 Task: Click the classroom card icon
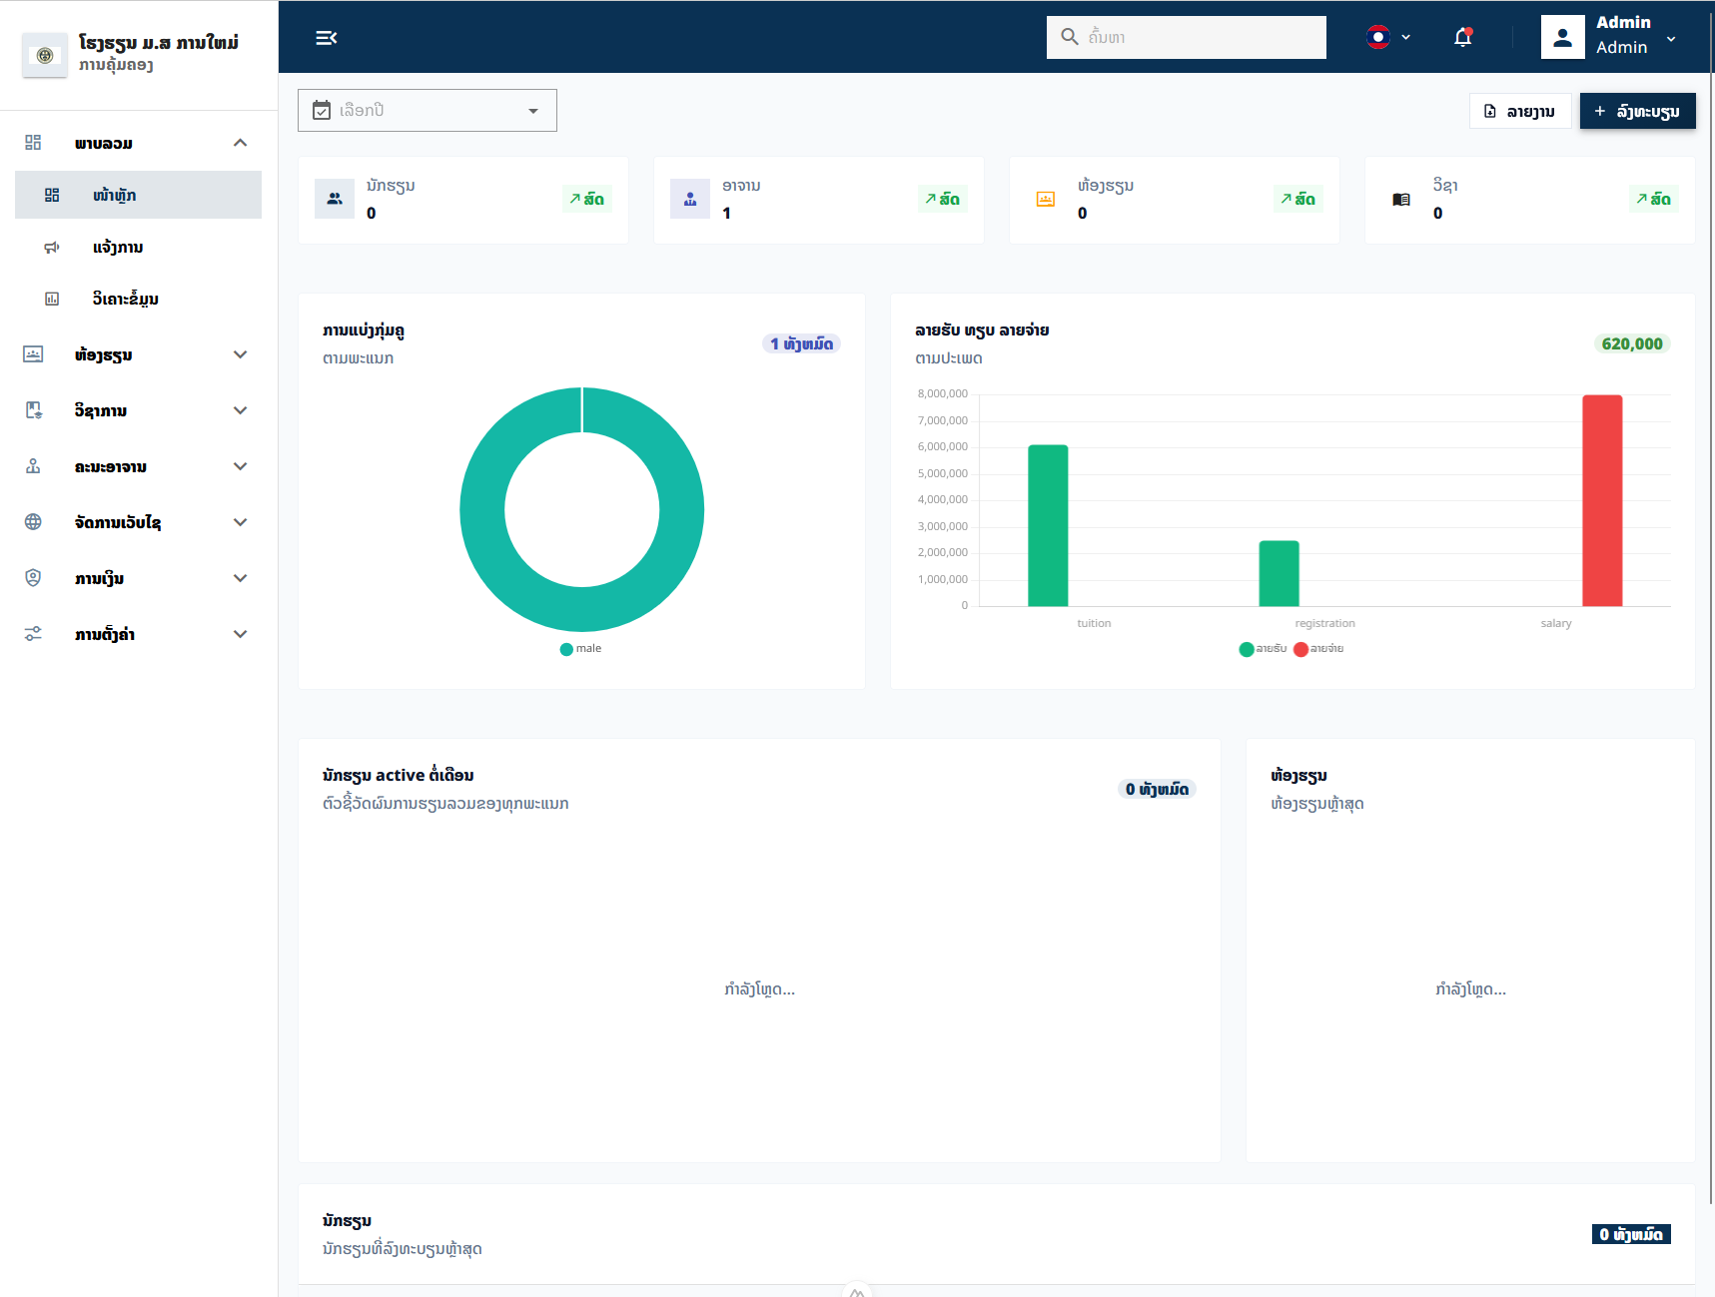coord(1046,199)
